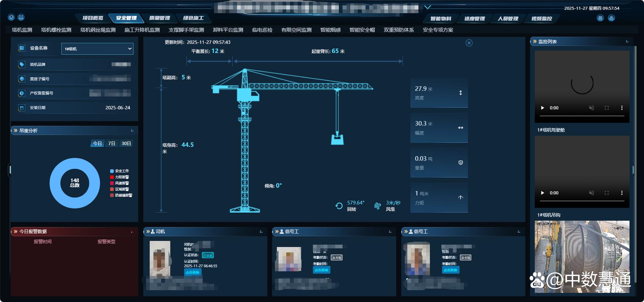Viewport: 644px width, 302px height.
Task: Open the 设备名称 dropdown showing 1#塔机
Action: 97,49
